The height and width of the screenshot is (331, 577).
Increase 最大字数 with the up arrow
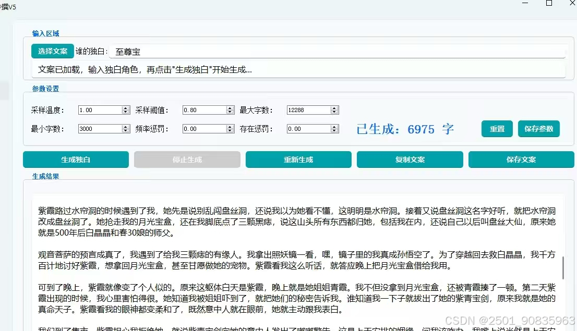tap(334, 108)
